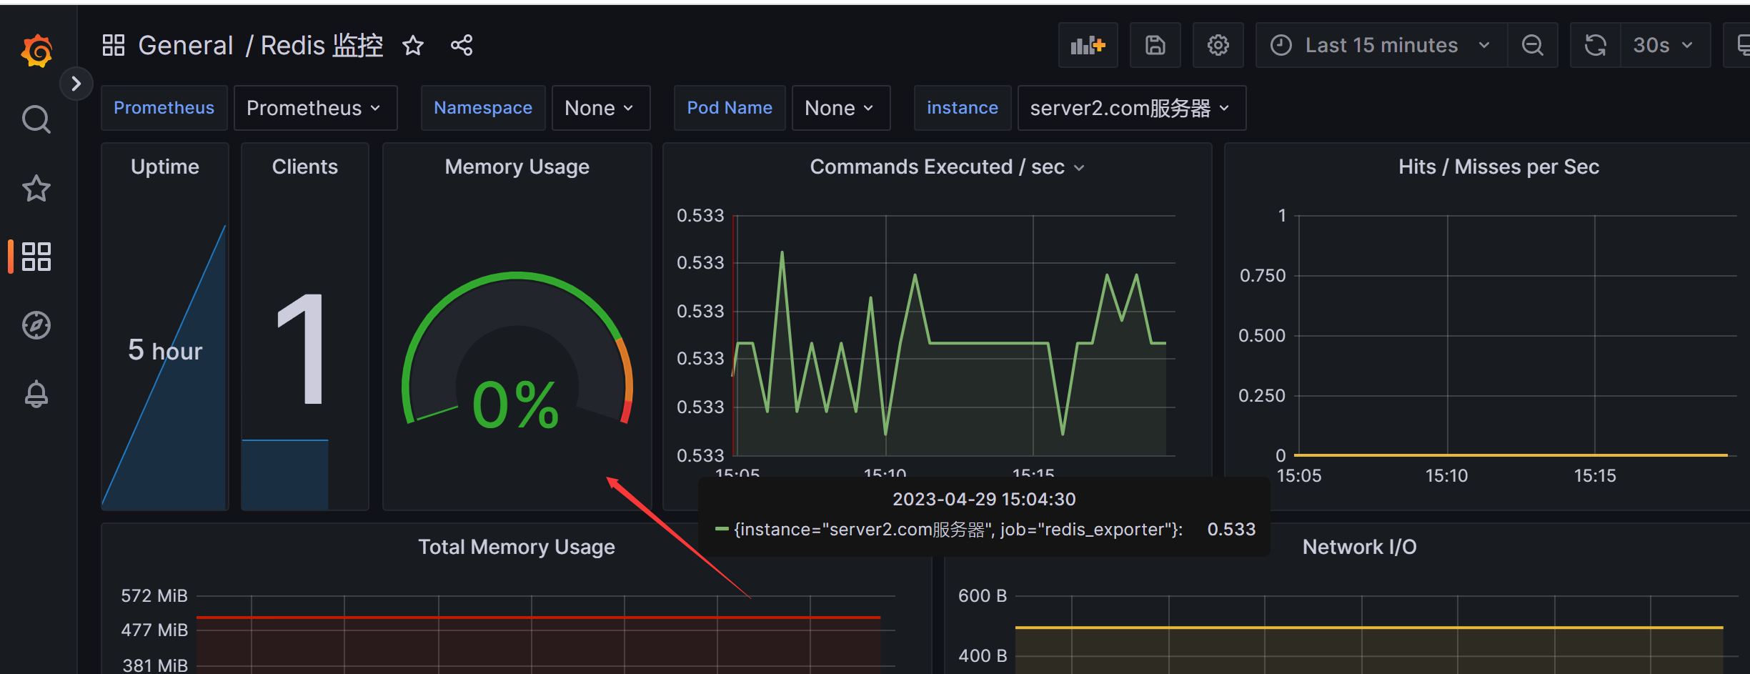Open the Starred dashboards icon in the sidebar
The image size is (1750, 674).
36,188
